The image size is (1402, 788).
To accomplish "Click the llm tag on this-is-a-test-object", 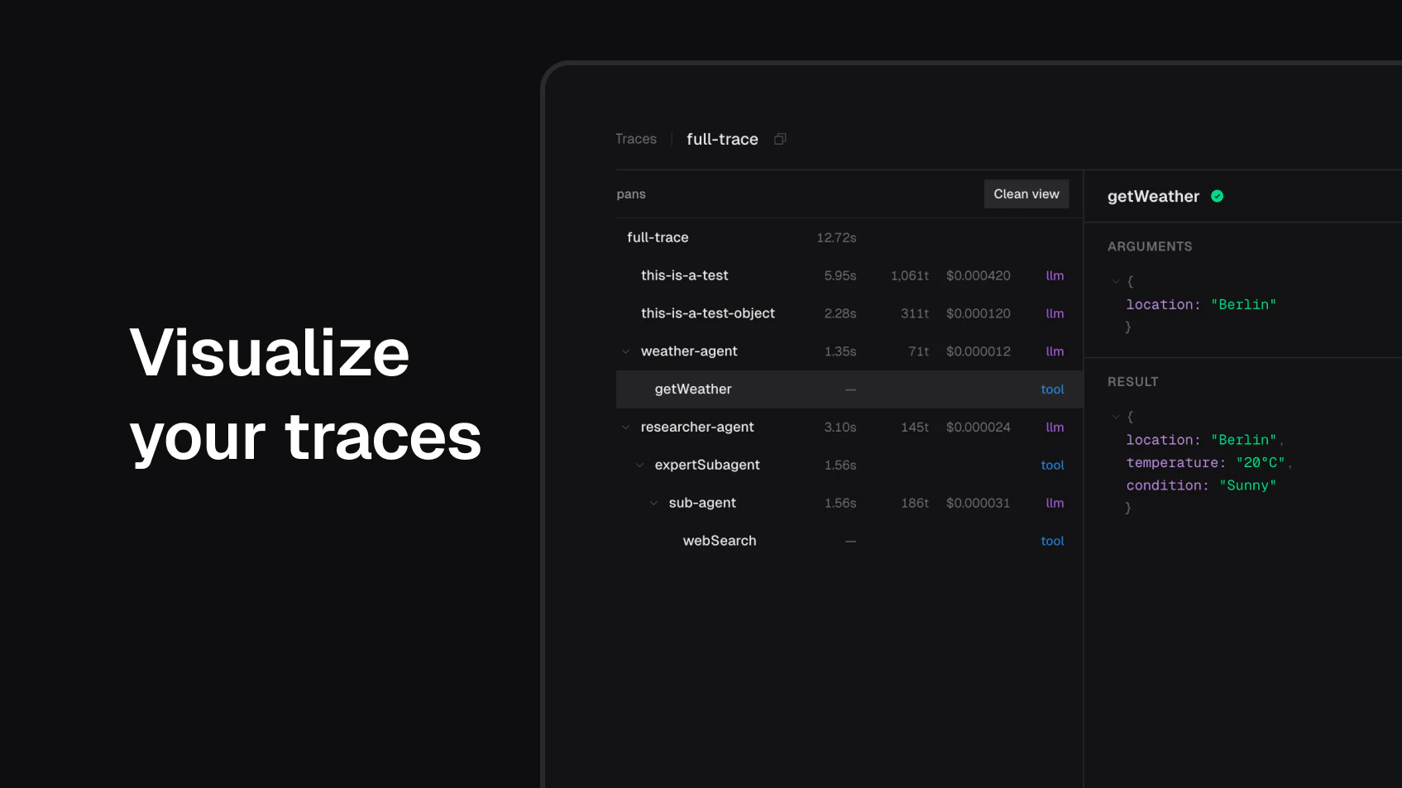I will click(1055, 313).
